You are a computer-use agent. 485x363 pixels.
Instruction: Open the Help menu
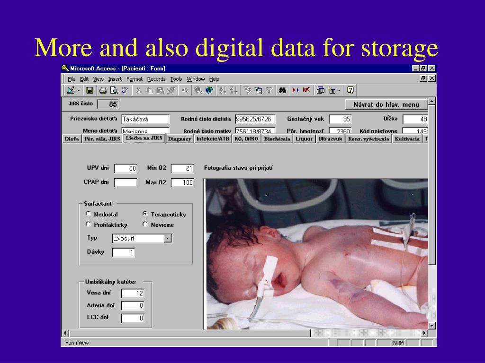coord(214,79)
